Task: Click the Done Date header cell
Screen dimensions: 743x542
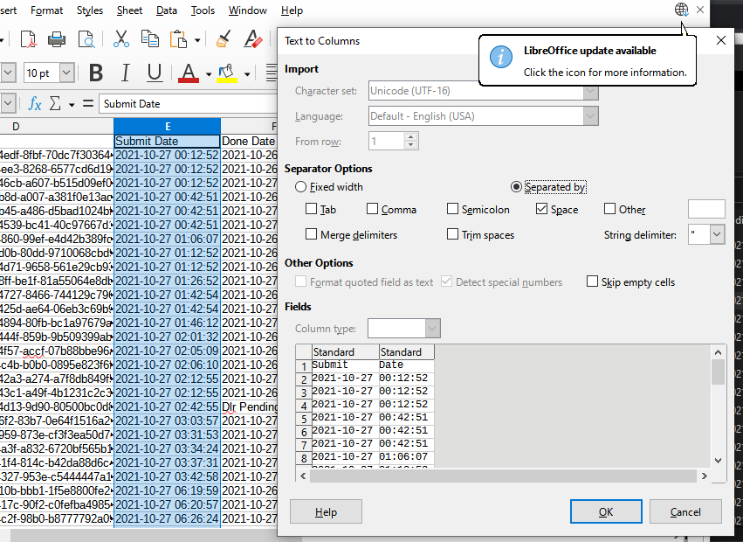Action: tap(249, 141)
